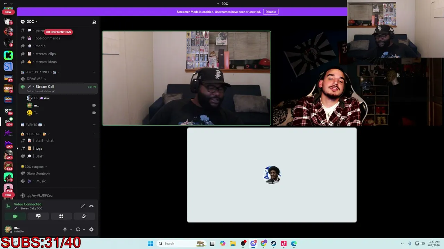
Task: Toggle noise suppression icon
Action: 83,206
